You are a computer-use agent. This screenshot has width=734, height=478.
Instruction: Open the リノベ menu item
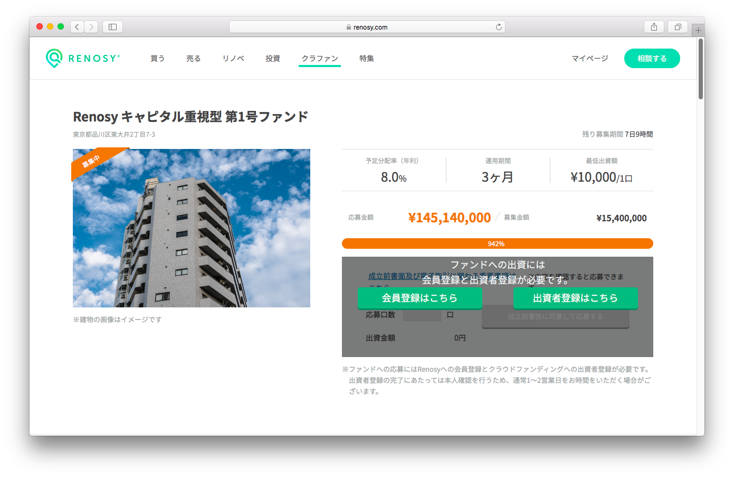[x=233, y=59]
